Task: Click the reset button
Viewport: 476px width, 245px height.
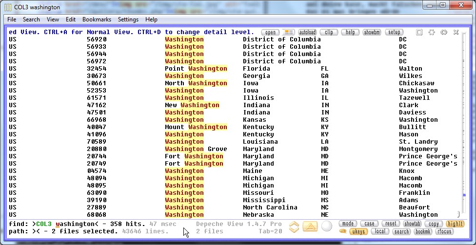Action: click(390, 224)
